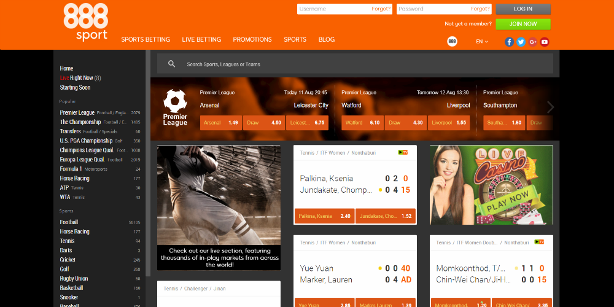Open the Blog menu item
The height and width of the screenshot is (307, 614).
point(327,39)
